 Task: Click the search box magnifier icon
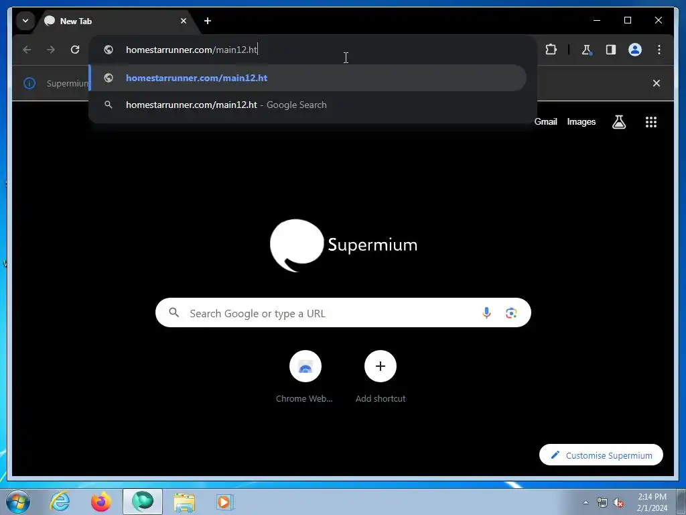coord(174,312)
